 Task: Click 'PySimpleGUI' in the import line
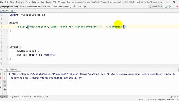click(28, 15)
